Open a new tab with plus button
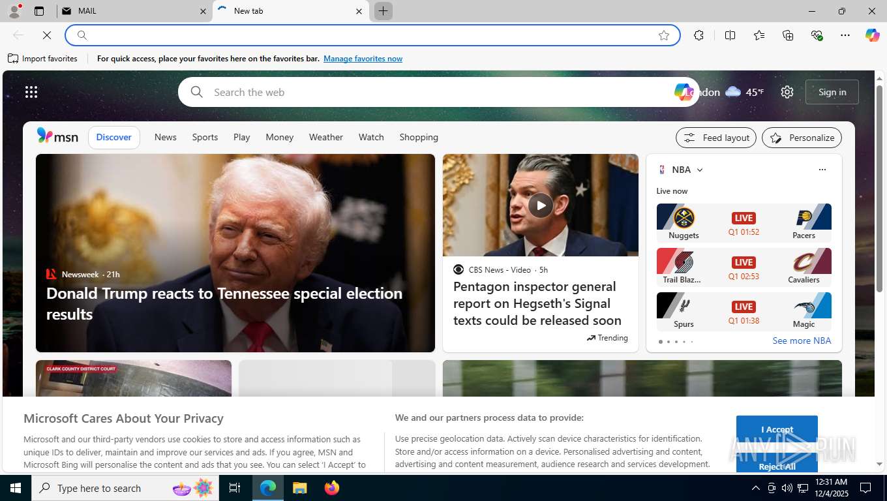887x501 pixels. 383,11
